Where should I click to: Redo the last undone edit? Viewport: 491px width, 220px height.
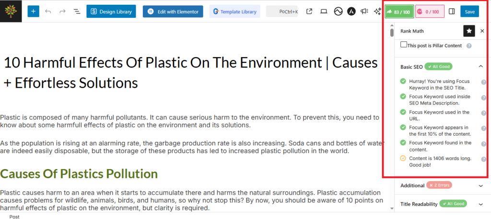(x=62, y=11)
